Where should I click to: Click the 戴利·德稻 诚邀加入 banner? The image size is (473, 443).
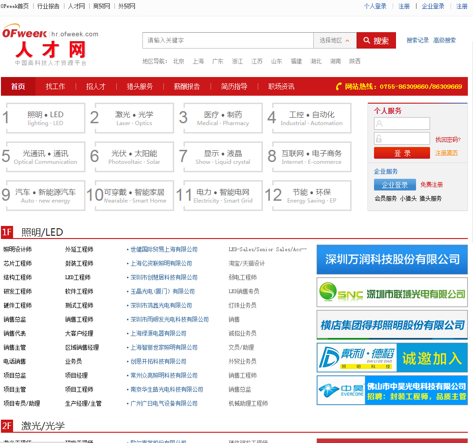point(392,358)
